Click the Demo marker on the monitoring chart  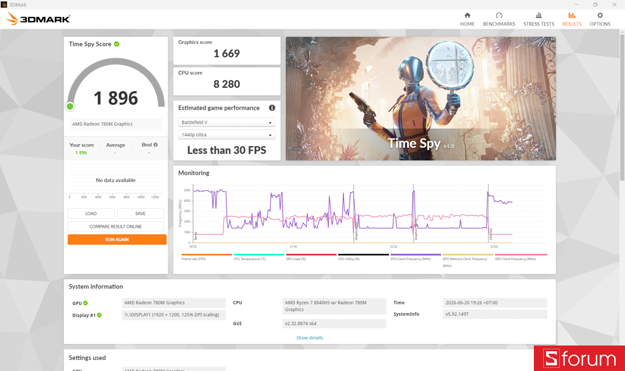pyautogui.click(x=195, y=236)
